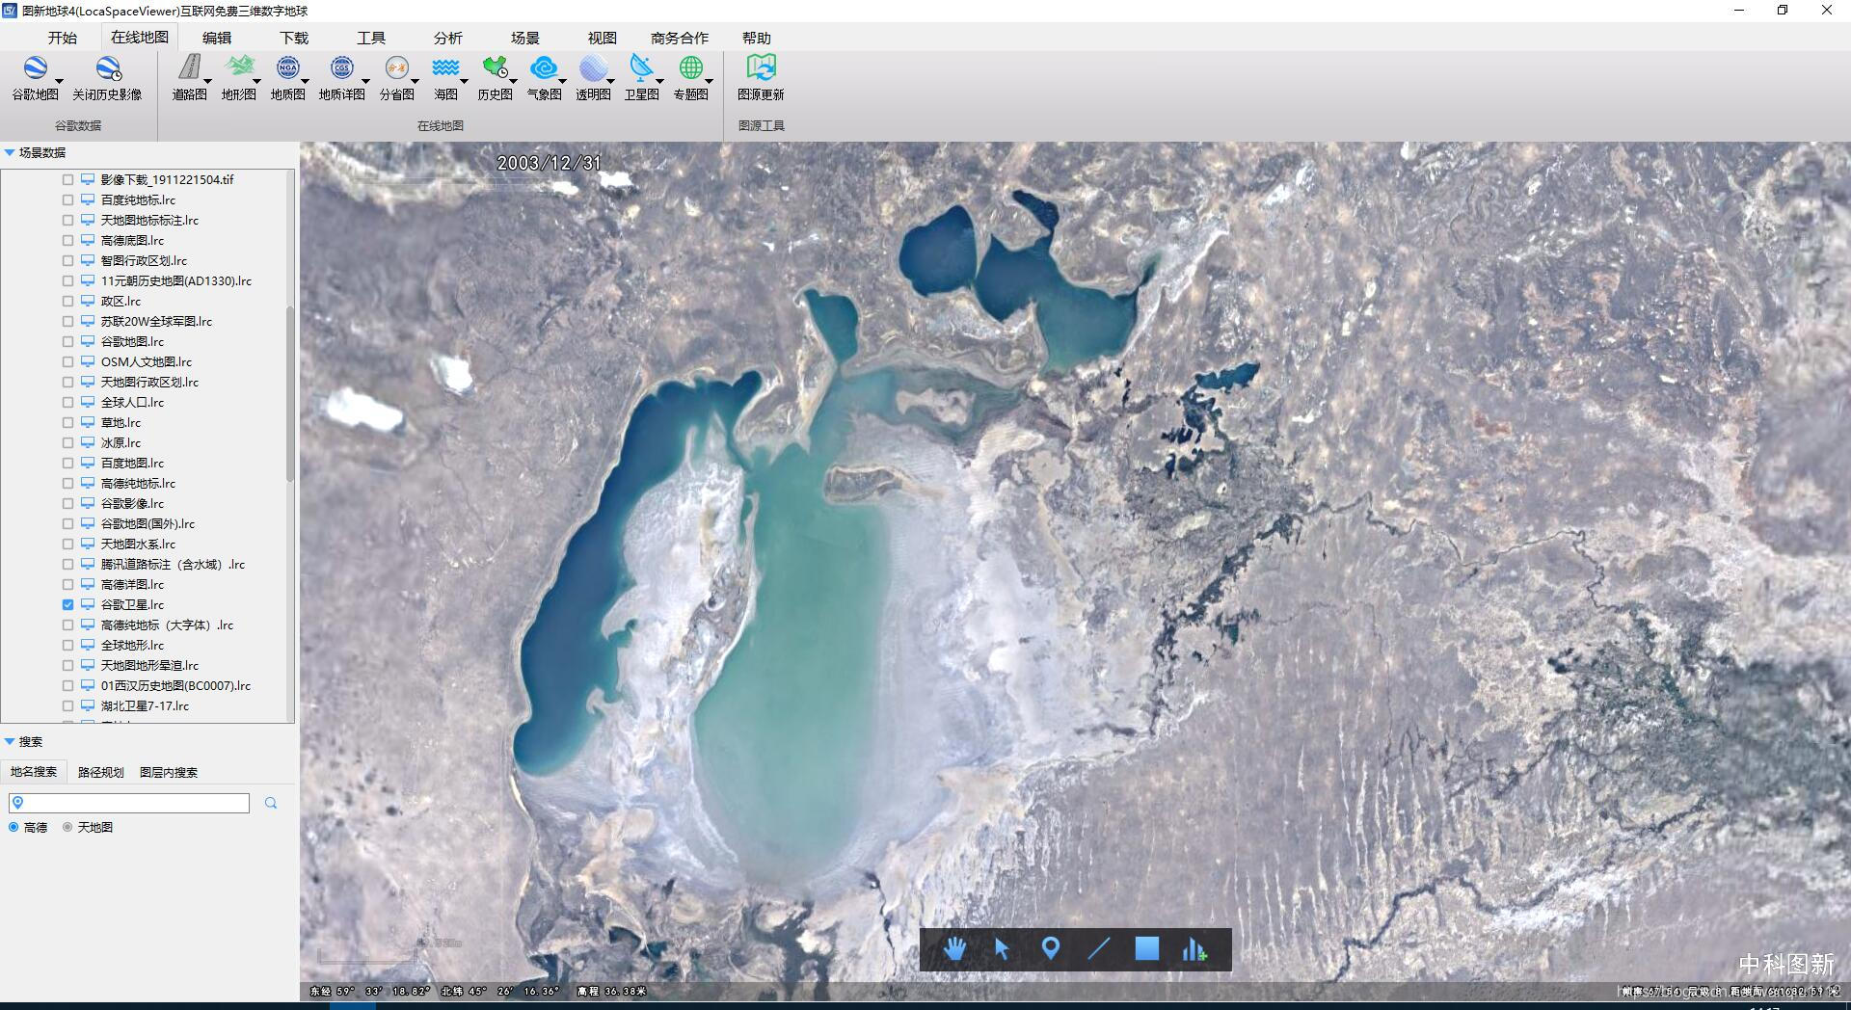The height and width of the screenshot is (1010, 1851).
Task: Open the 帮助 ribbon tab
Action: (757, 38)
